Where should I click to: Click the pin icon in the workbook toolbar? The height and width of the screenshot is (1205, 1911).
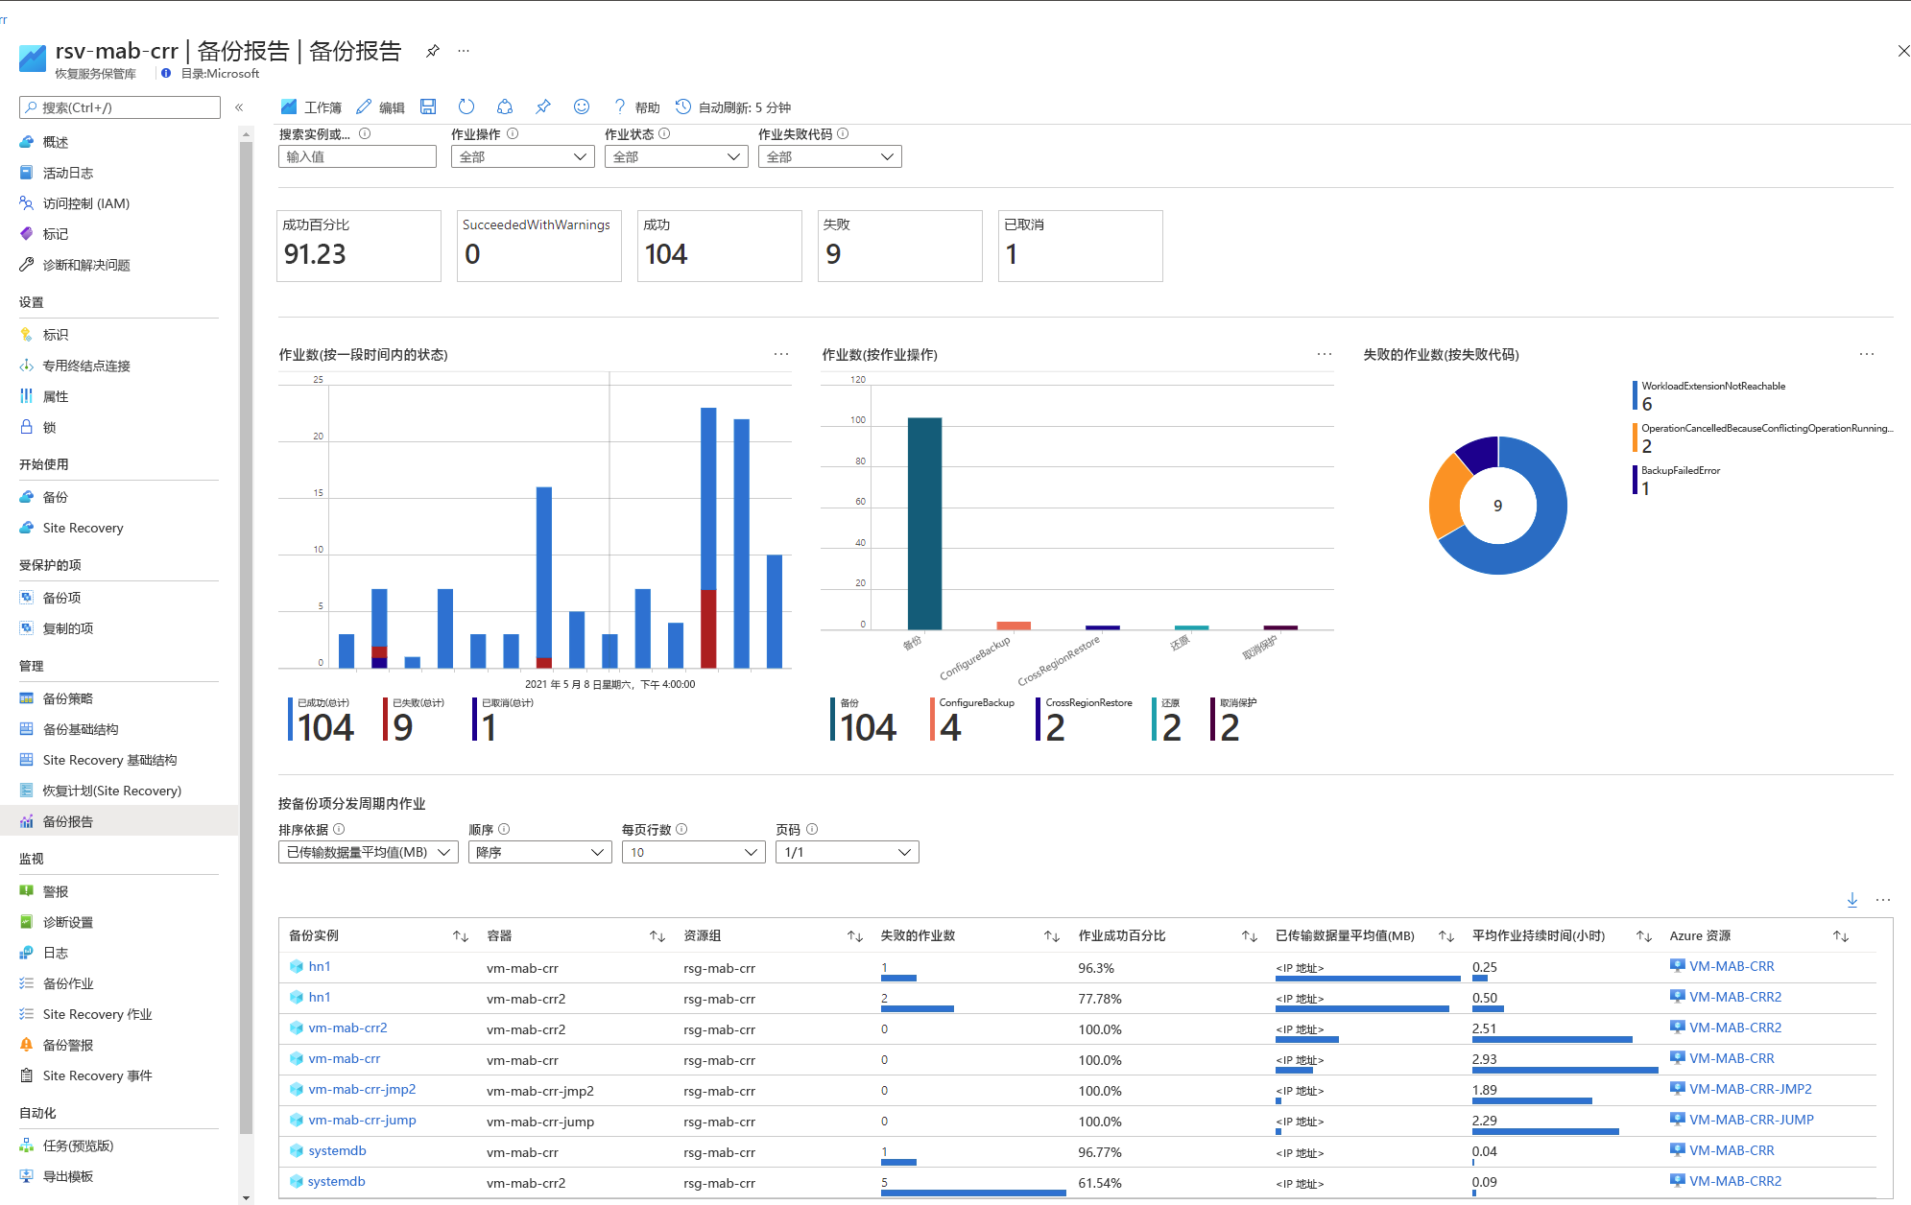[x=543, y=106]
